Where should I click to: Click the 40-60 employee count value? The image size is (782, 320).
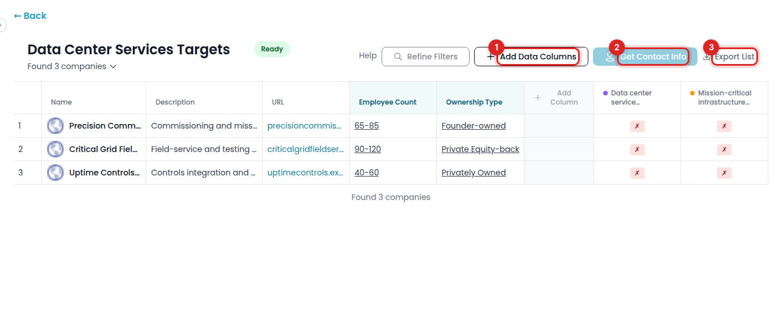tap(367, 173)
